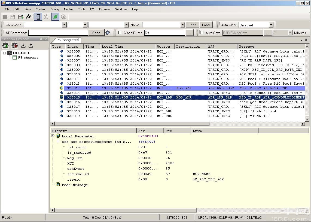Click the remove window layers icon

[x=14, y=46]
